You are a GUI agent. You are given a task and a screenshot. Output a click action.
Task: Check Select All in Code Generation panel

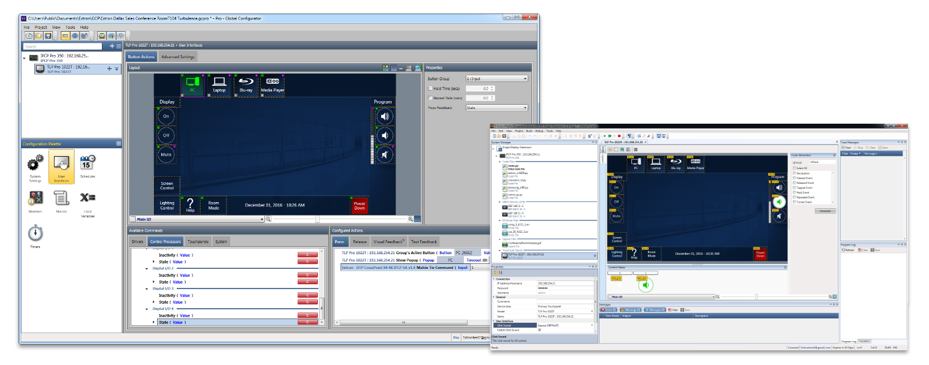pyautogui.click(x=795, y=167)
